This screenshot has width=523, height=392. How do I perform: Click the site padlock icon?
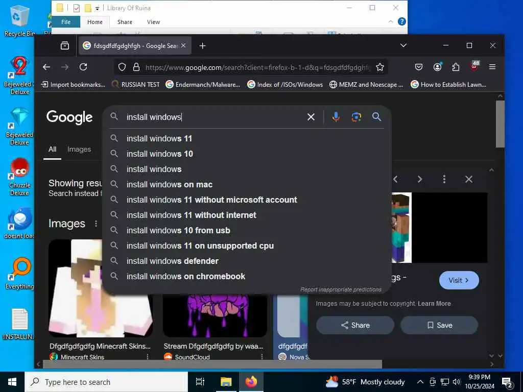point(136,67)
